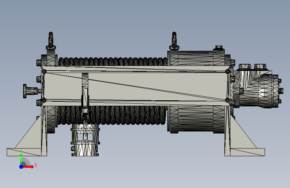Click the red X axis arrow on the triad

click(x=28, y=167)
